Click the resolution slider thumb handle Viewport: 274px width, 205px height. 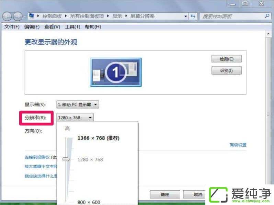(x=66, y=159)
